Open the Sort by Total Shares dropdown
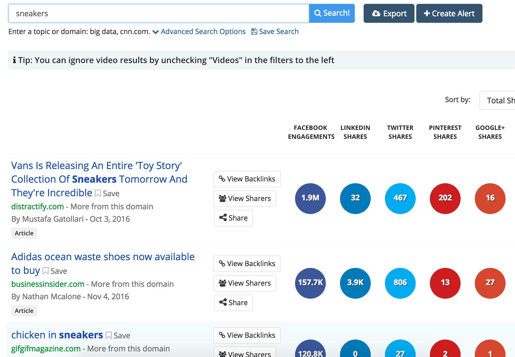This screenshot has height=357, width=515. (497, 100)
